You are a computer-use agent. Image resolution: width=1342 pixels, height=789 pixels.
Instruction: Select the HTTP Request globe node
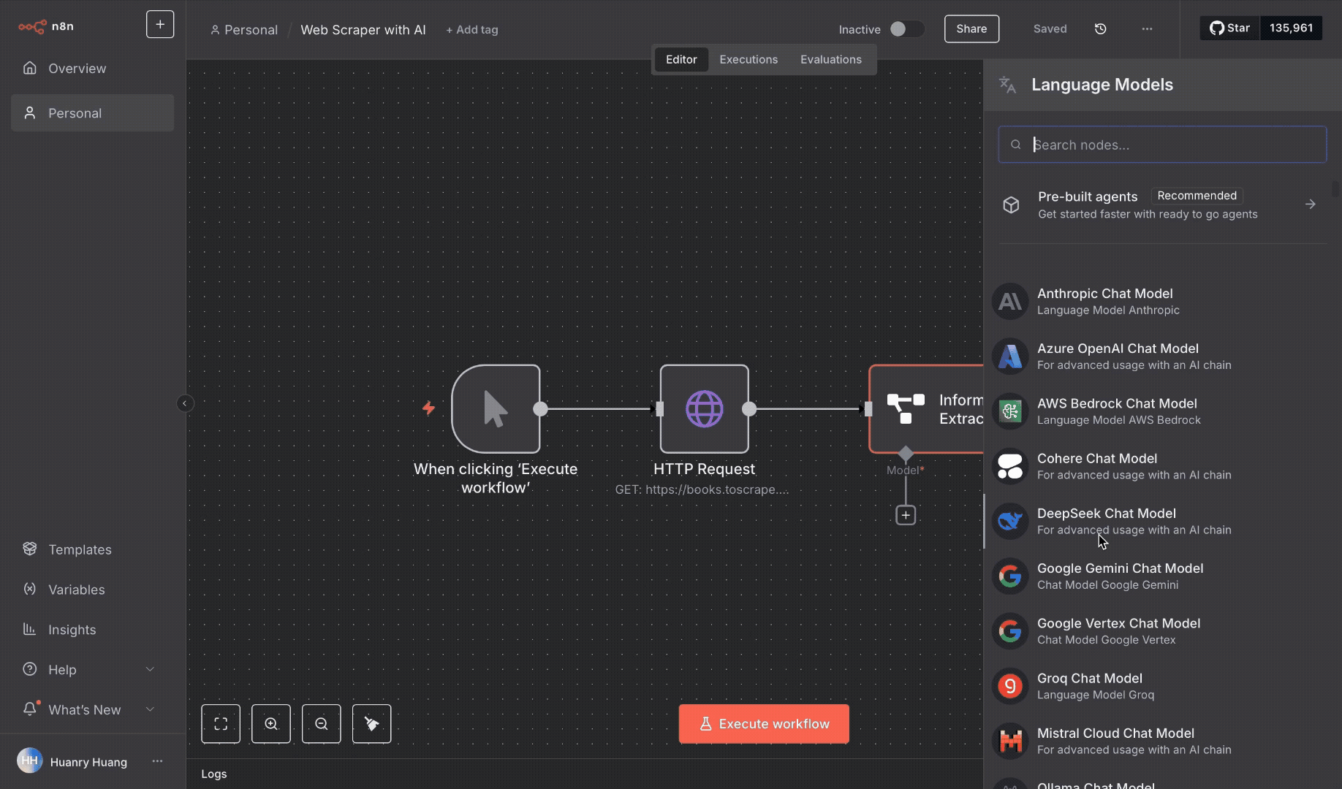704,409
